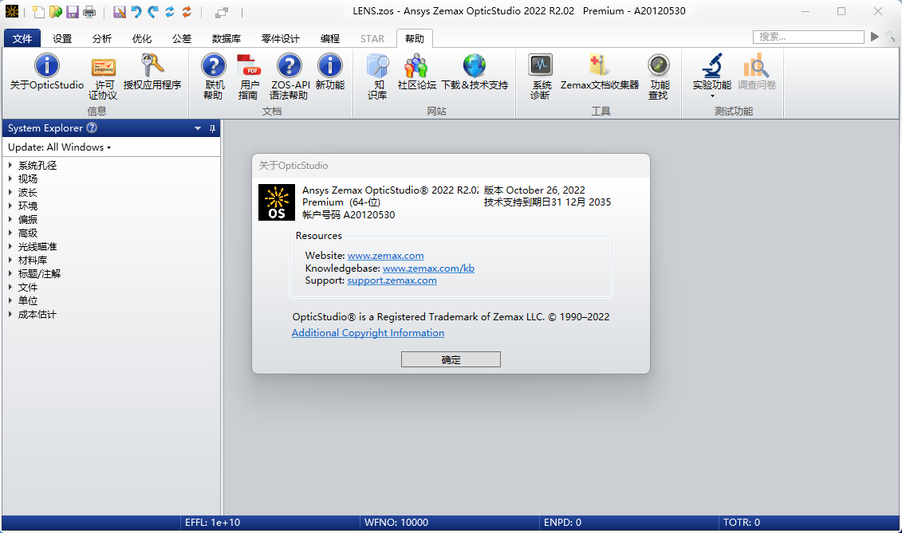
Task: Expand the 成本估计 tree node
Action: (10, 314)
